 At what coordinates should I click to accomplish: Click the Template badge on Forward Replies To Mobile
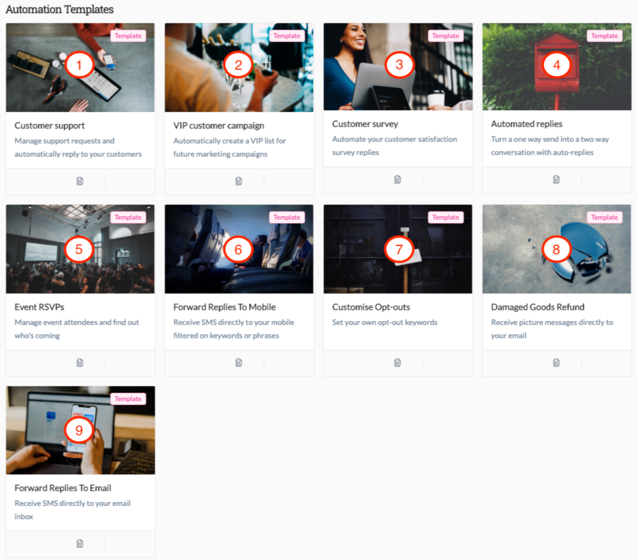287,217
